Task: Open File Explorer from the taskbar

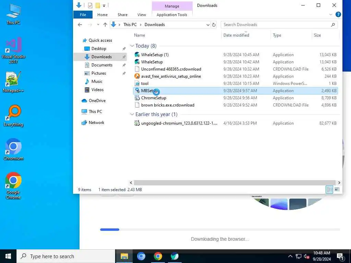Action: click(x=124, y=256)
